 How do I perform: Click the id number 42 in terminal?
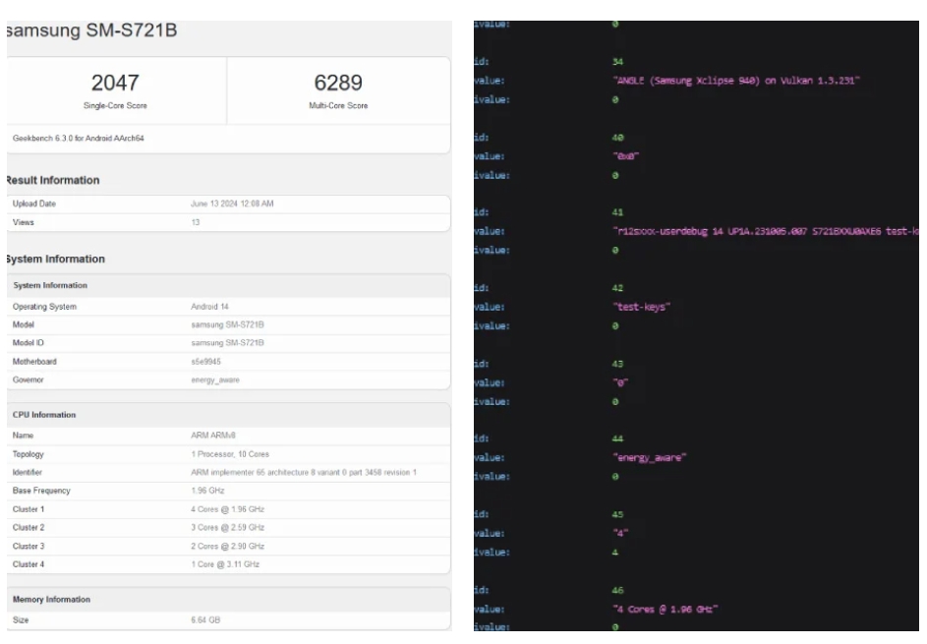point(617,289)
